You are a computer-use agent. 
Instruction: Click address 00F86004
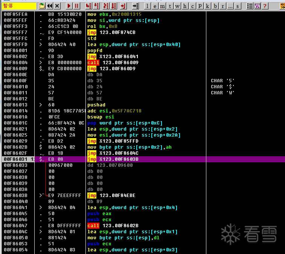tap(16, 63)
